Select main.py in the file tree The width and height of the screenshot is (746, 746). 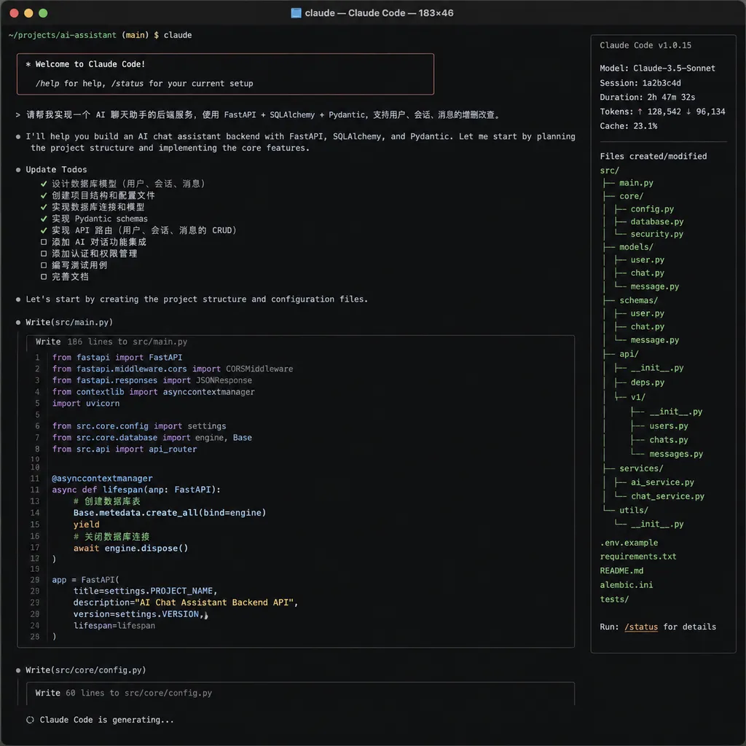[636, 183]
